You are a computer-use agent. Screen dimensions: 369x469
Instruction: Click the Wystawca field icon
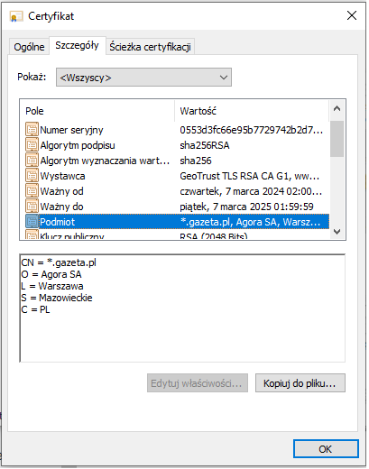coord(32,176)
